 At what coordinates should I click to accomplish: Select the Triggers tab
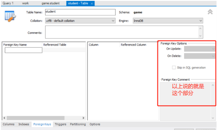(60, 124)
